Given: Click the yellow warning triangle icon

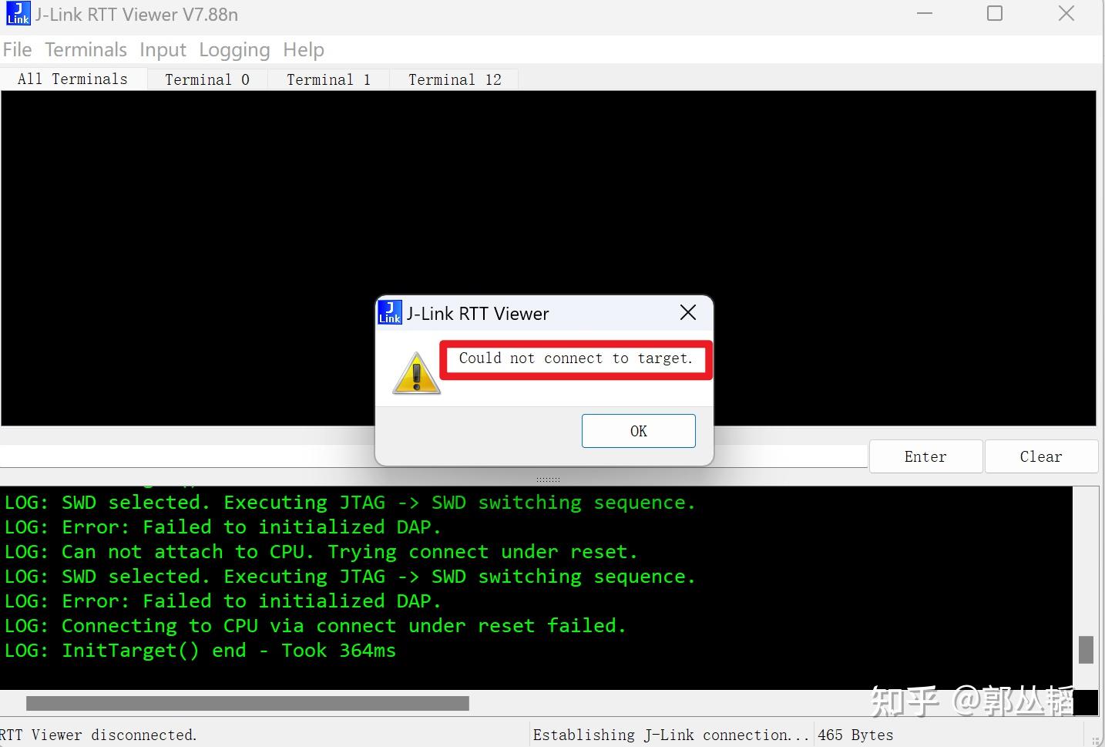Looking at the screenshot, I should [415, 373].
